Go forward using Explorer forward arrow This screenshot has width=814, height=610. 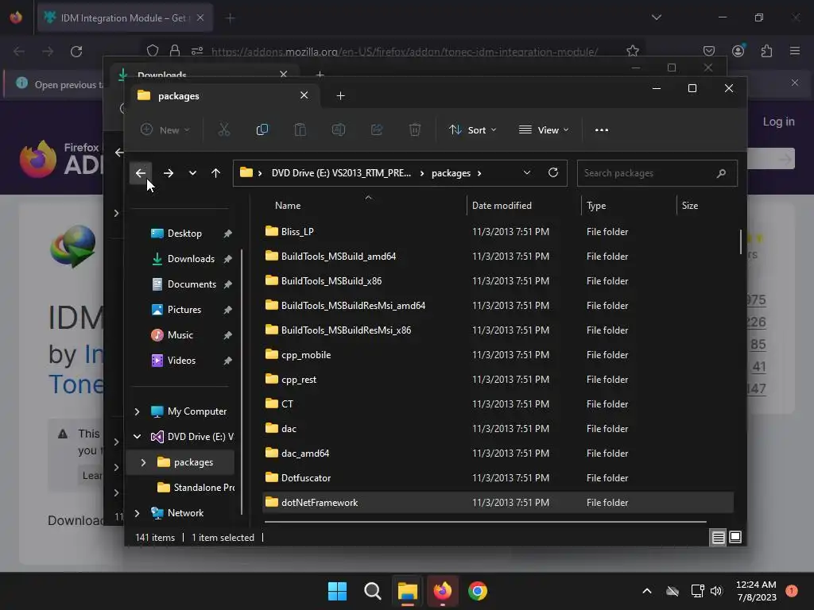[169, 173]
